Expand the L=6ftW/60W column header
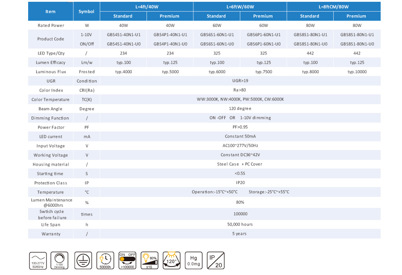The width and height of the screenshot is (402, 275). (239, 6)
